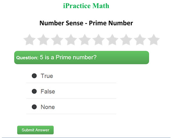Click the Submit Answer button
Image resolution: width=175 pixels, height=138 pixels.
pyautogui.click(x=35, y=130)
